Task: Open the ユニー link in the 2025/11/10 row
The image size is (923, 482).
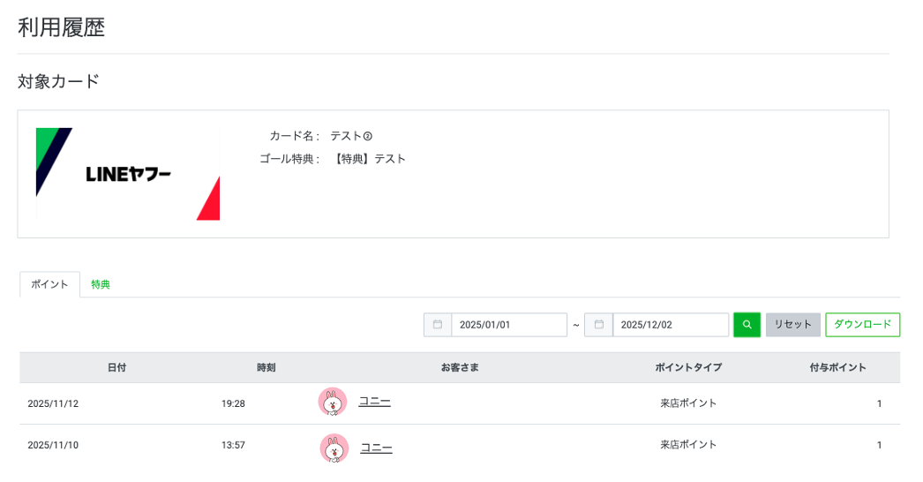Action: [376, 448]
